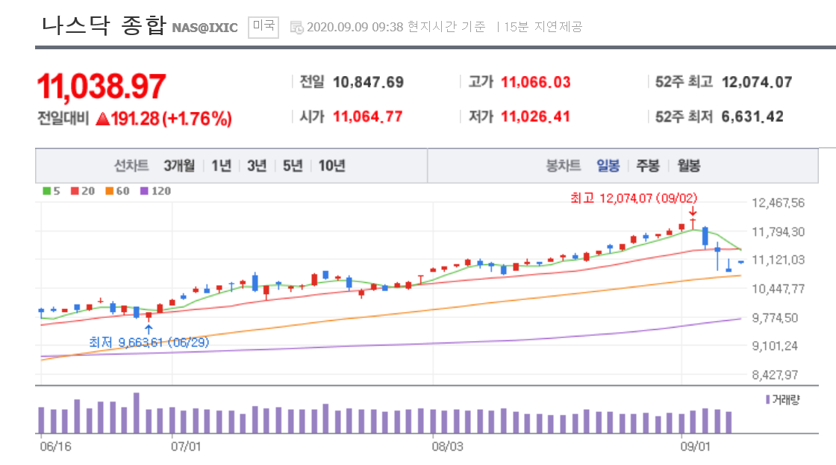Switch line chart to 5년 range
This screenshot has width=836, height=465.
292,166
